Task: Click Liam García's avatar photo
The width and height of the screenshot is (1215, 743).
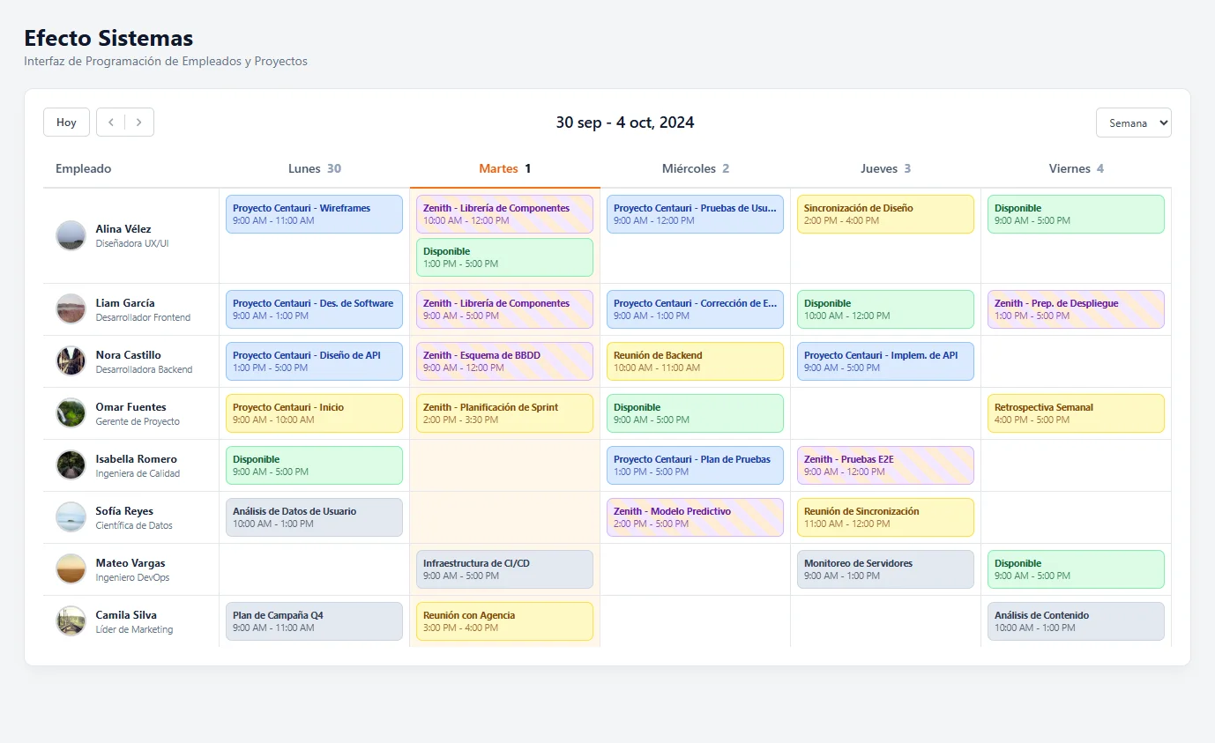Action: click(71, 309)
